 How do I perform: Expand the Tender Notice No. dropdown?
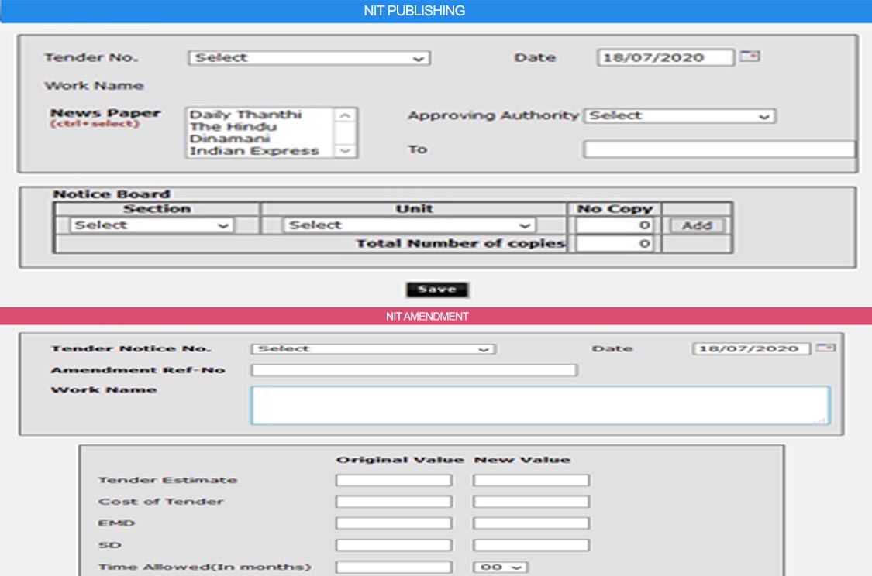(373, 349)
